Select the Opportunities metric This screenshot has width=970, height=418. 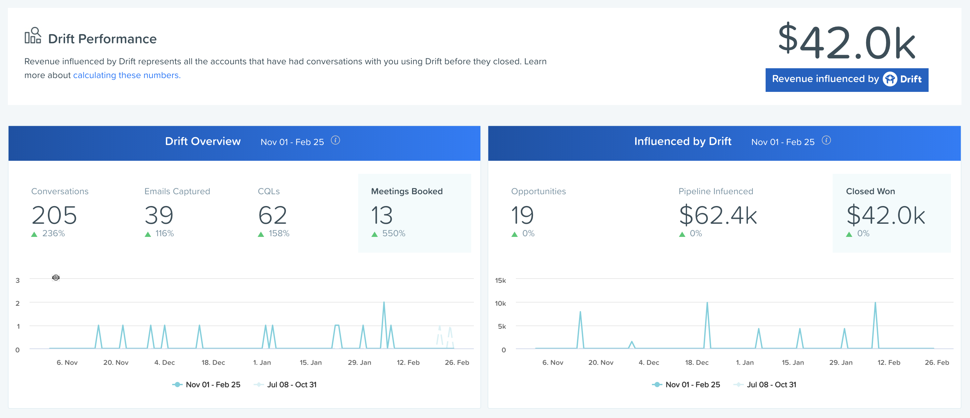pyautogui.click(x=539, y=213)
